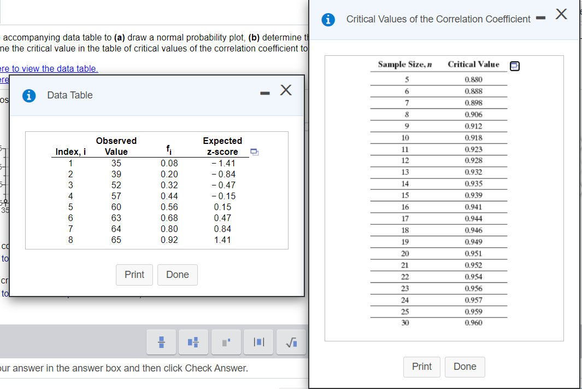The image size is (582, 389).
Task: Close the Critical Values window
Action: click(561, 14)
